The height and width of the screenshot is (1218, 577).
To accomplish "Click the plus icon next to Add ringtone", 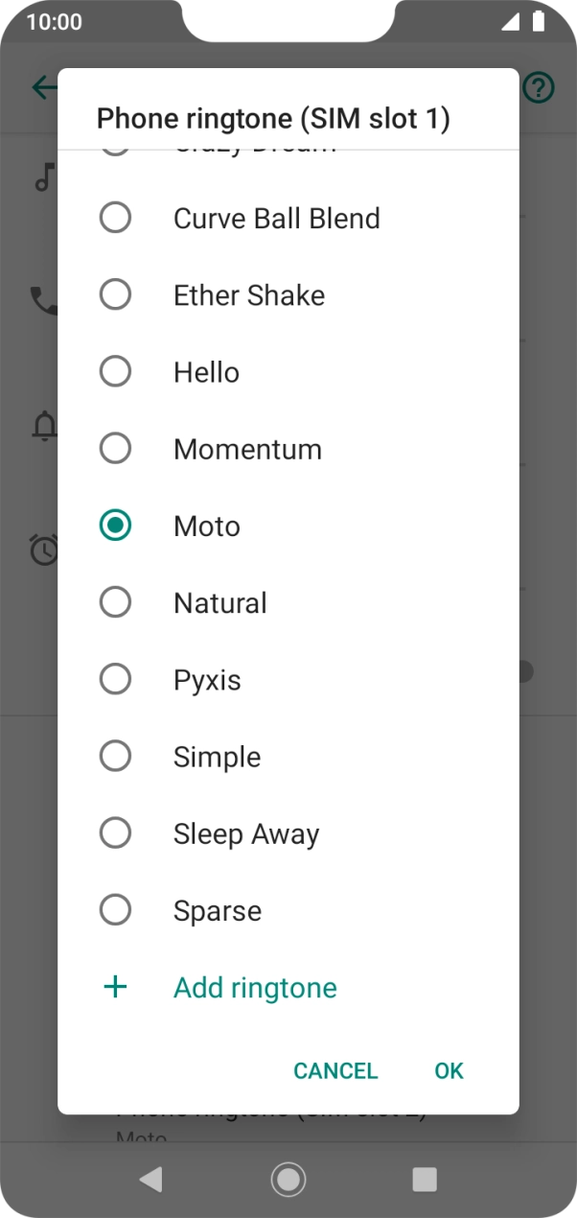I will [115, 987].
